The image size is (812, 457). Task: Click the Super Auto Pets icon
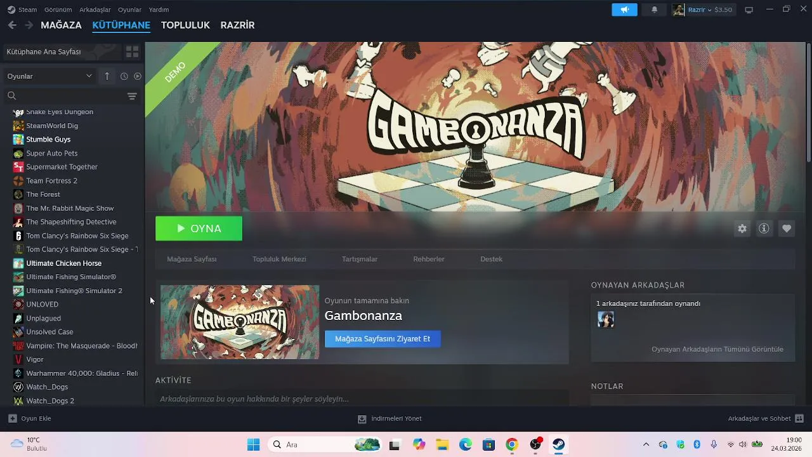click(18, 153)
